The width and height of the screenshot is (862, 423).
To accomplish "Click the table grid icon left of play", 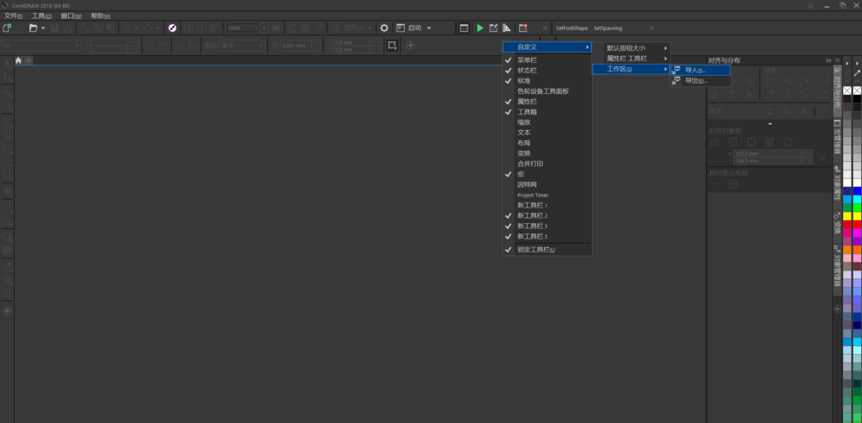I will pyautogui.click(x=464, y=28).
